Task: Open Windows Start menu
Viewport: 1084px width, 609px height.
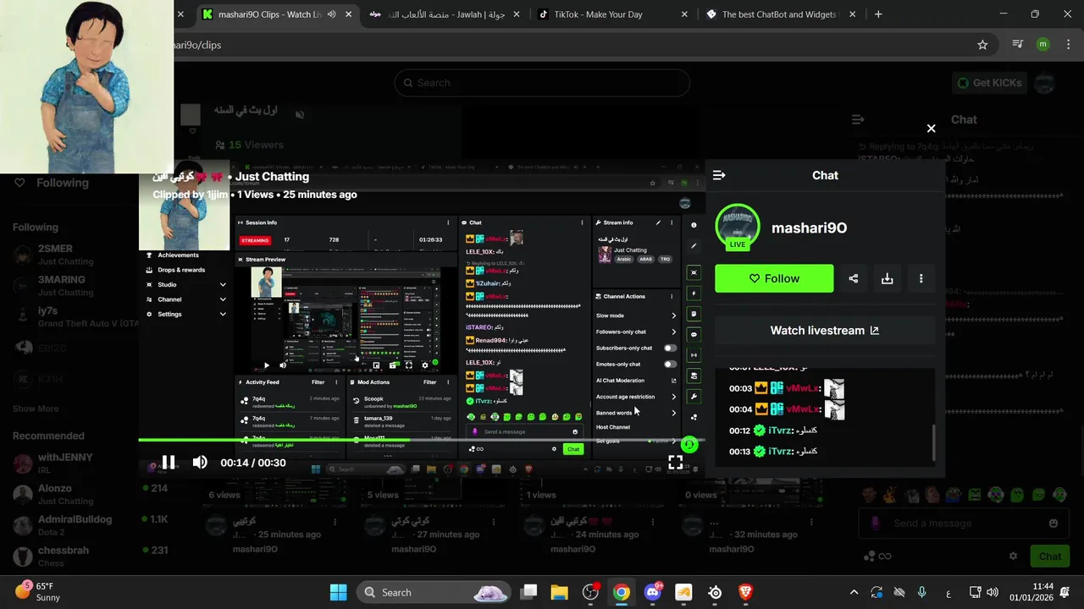Action: tap(338, 592)
